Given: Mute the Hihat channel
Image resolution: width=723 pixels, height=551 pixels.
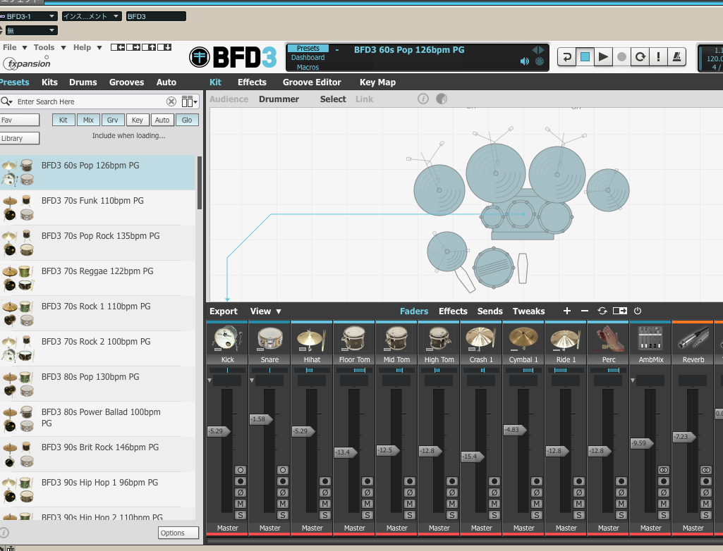Looking at the screenshot, I should 325,504.
